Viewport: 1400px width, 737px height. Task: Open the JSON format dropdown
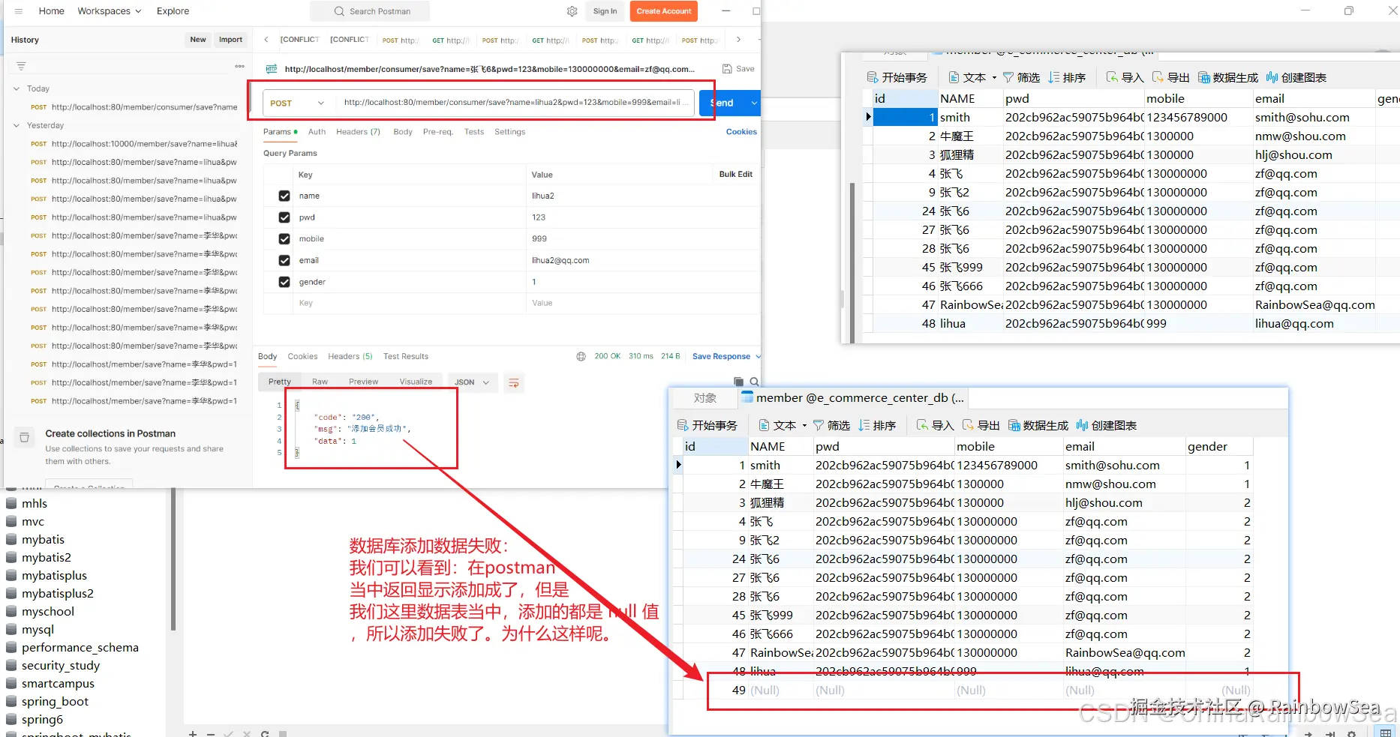(472, 382)
